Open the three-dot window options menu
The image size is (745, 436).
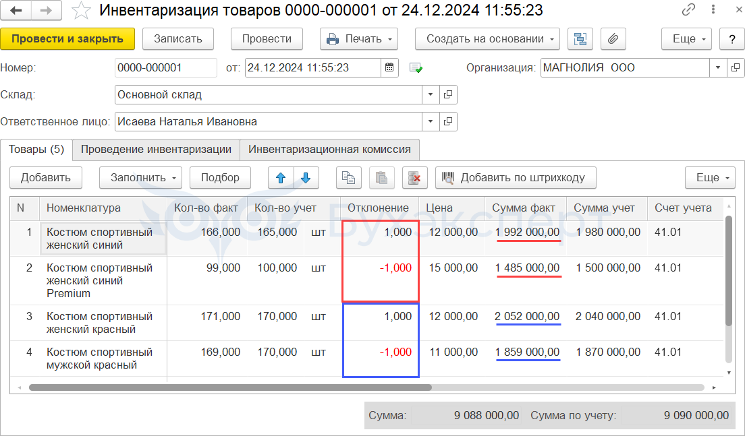(713, 9)
